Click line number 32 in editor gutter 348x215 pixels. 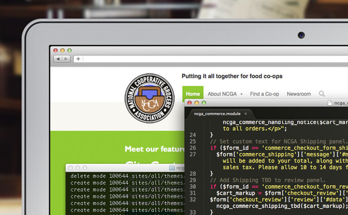click(193, 199)
